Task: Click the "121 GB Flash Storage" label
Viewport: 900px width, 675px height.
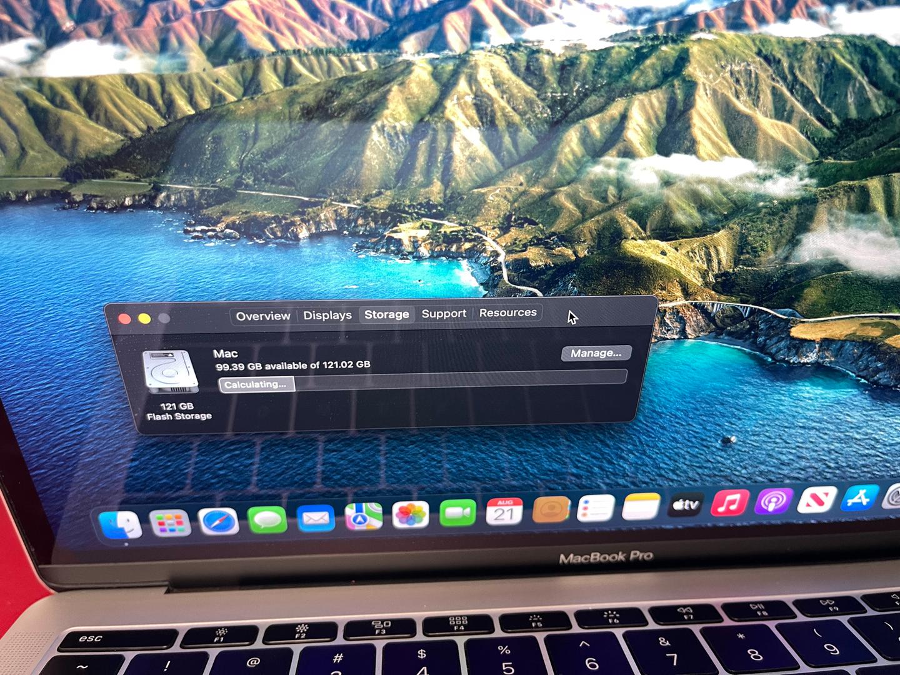Action: pyautogui.click(x=179, y=411)
